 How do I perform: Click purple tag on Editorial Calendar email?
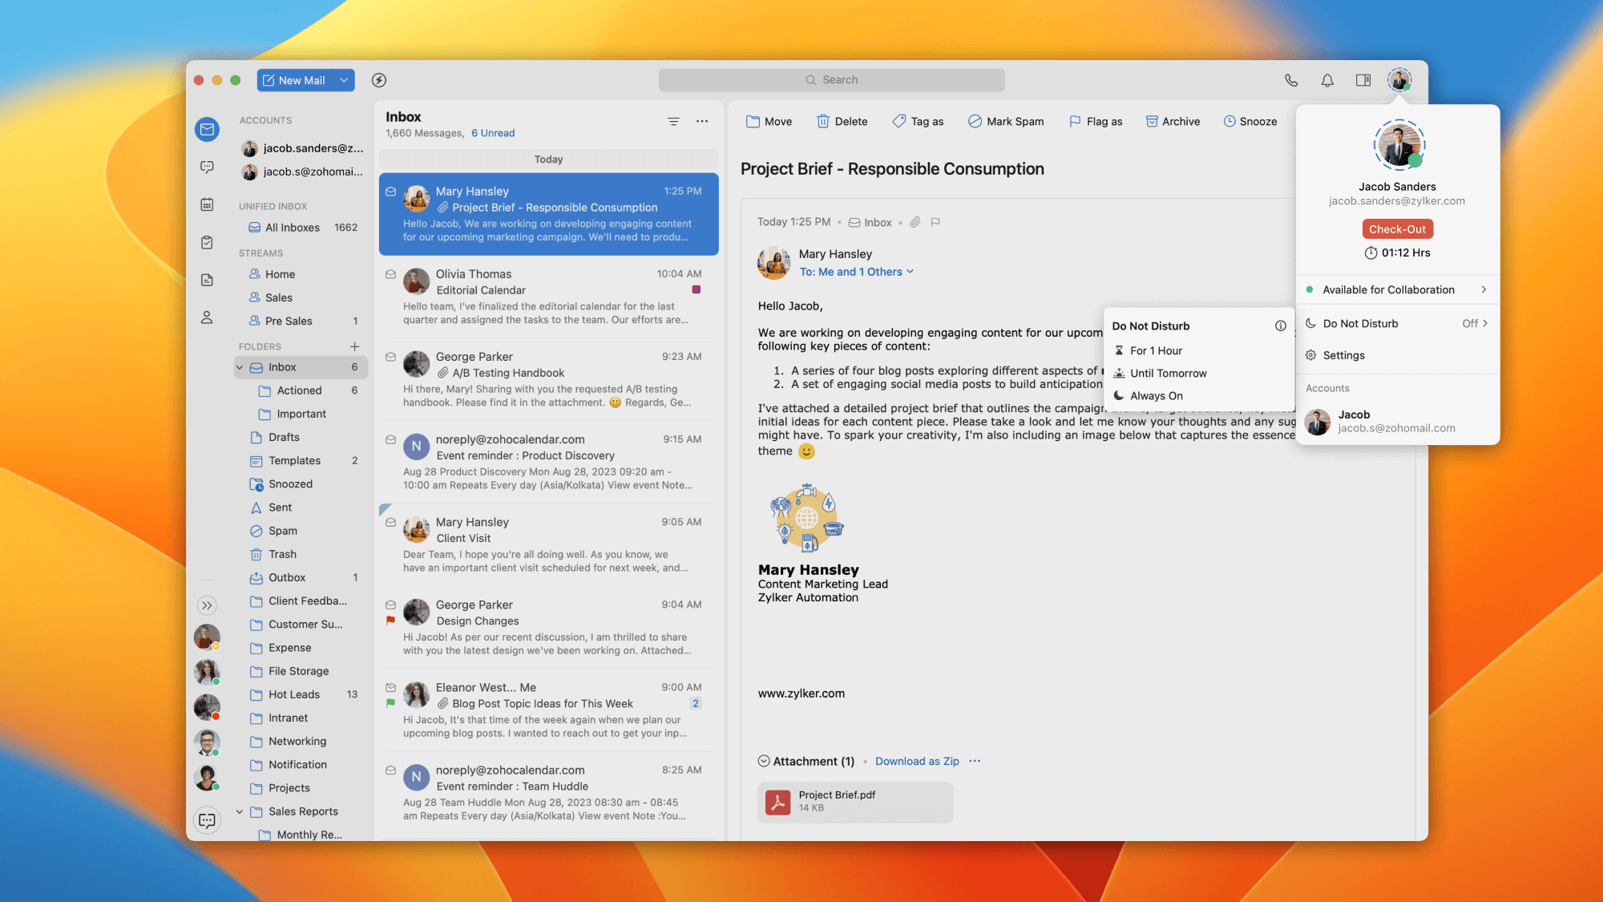(696, 289)
